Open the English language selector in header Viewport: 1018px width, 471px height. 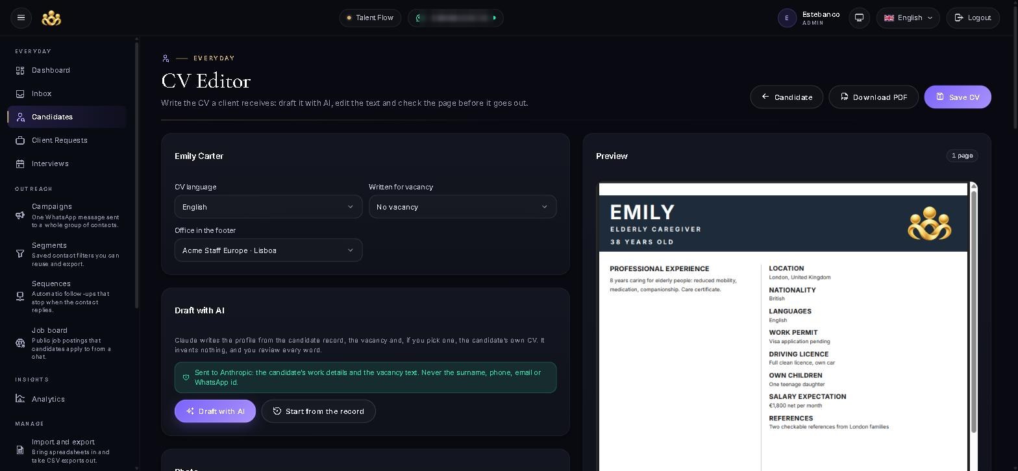click(908, 18)
